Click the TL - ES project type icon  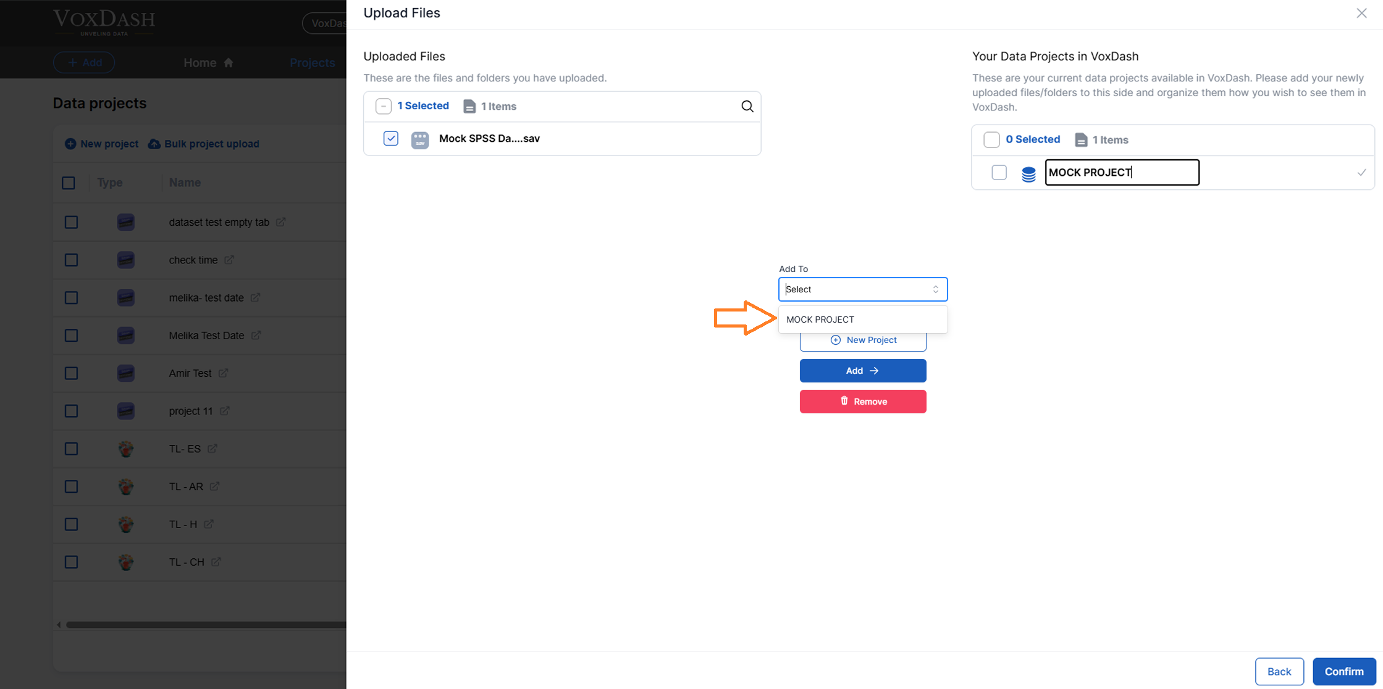(x=126, y=448)
